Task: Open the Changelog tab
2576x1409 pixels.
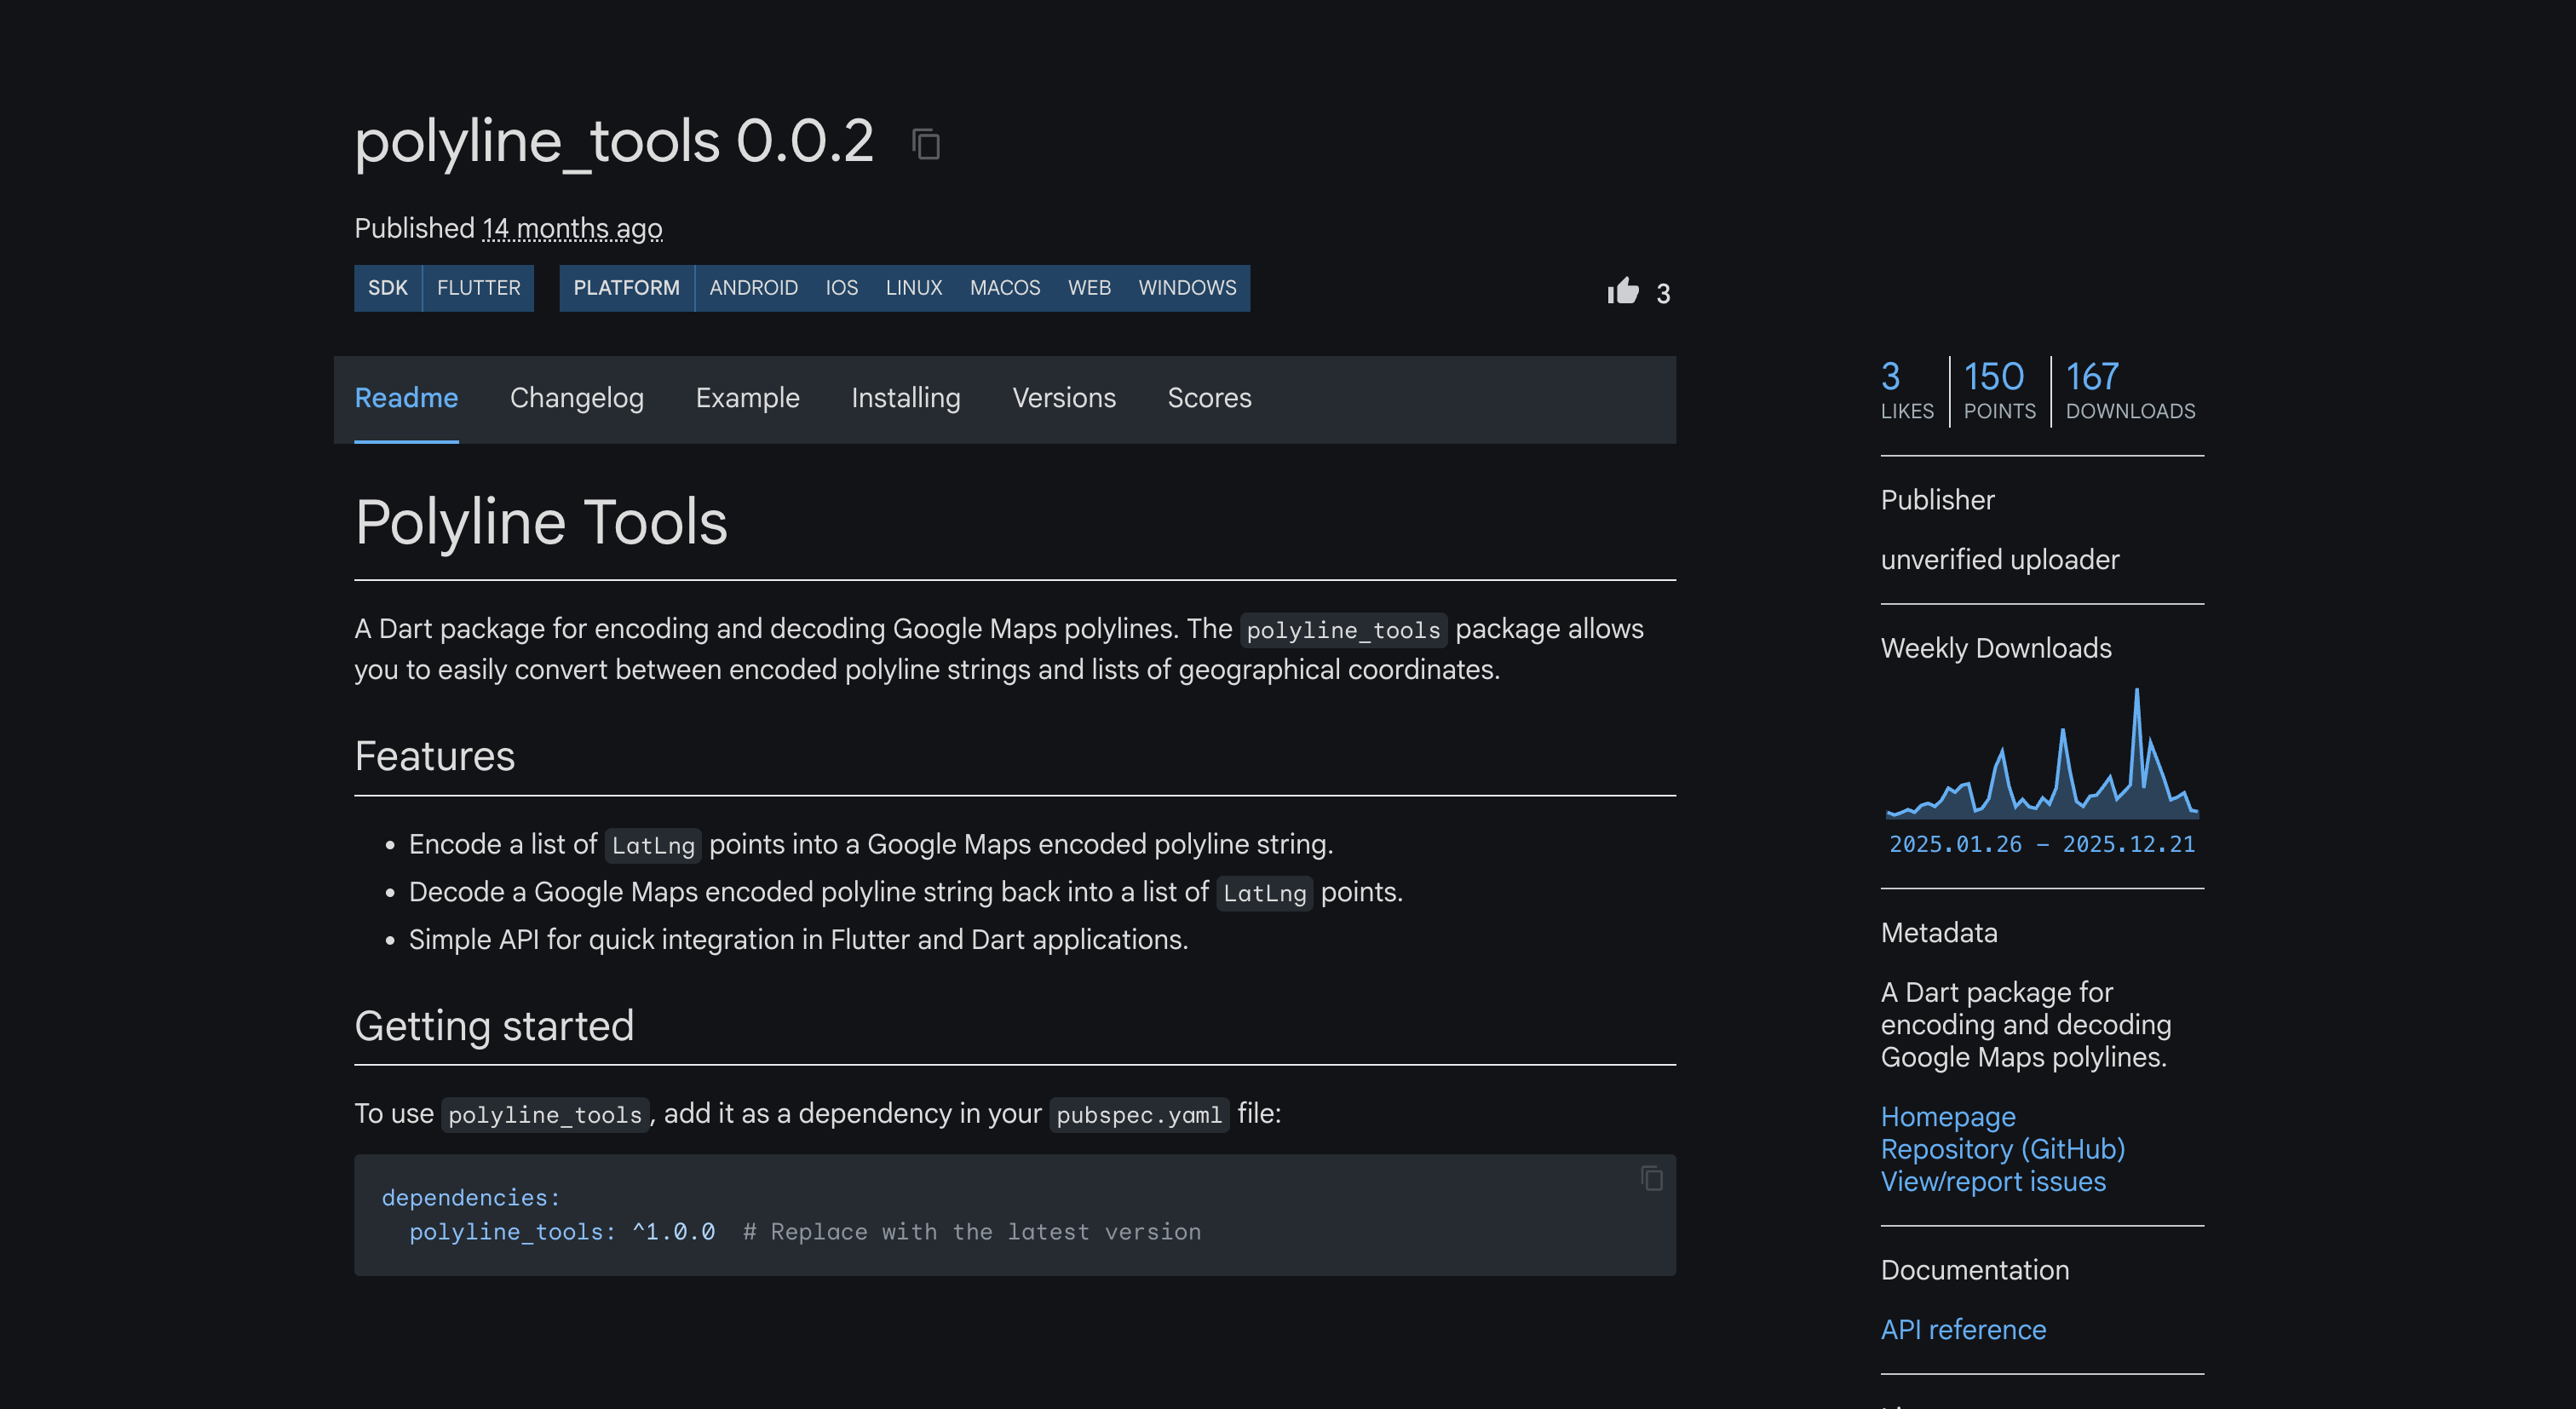Action: [576, 398]
